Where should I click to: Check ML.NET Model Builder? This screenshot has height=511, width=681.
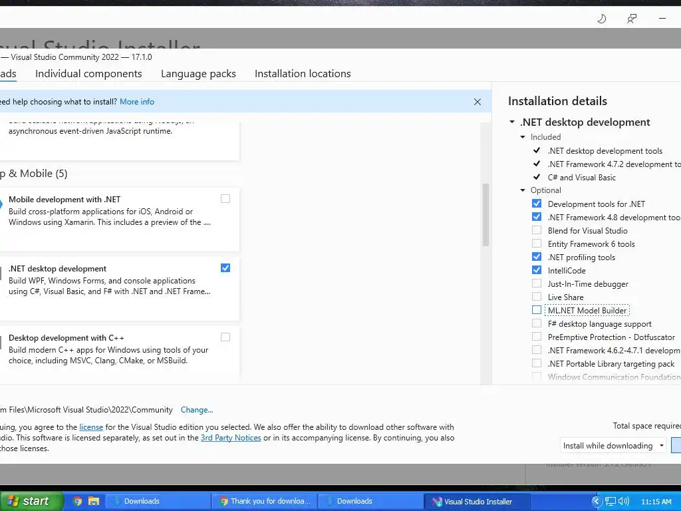537,310
